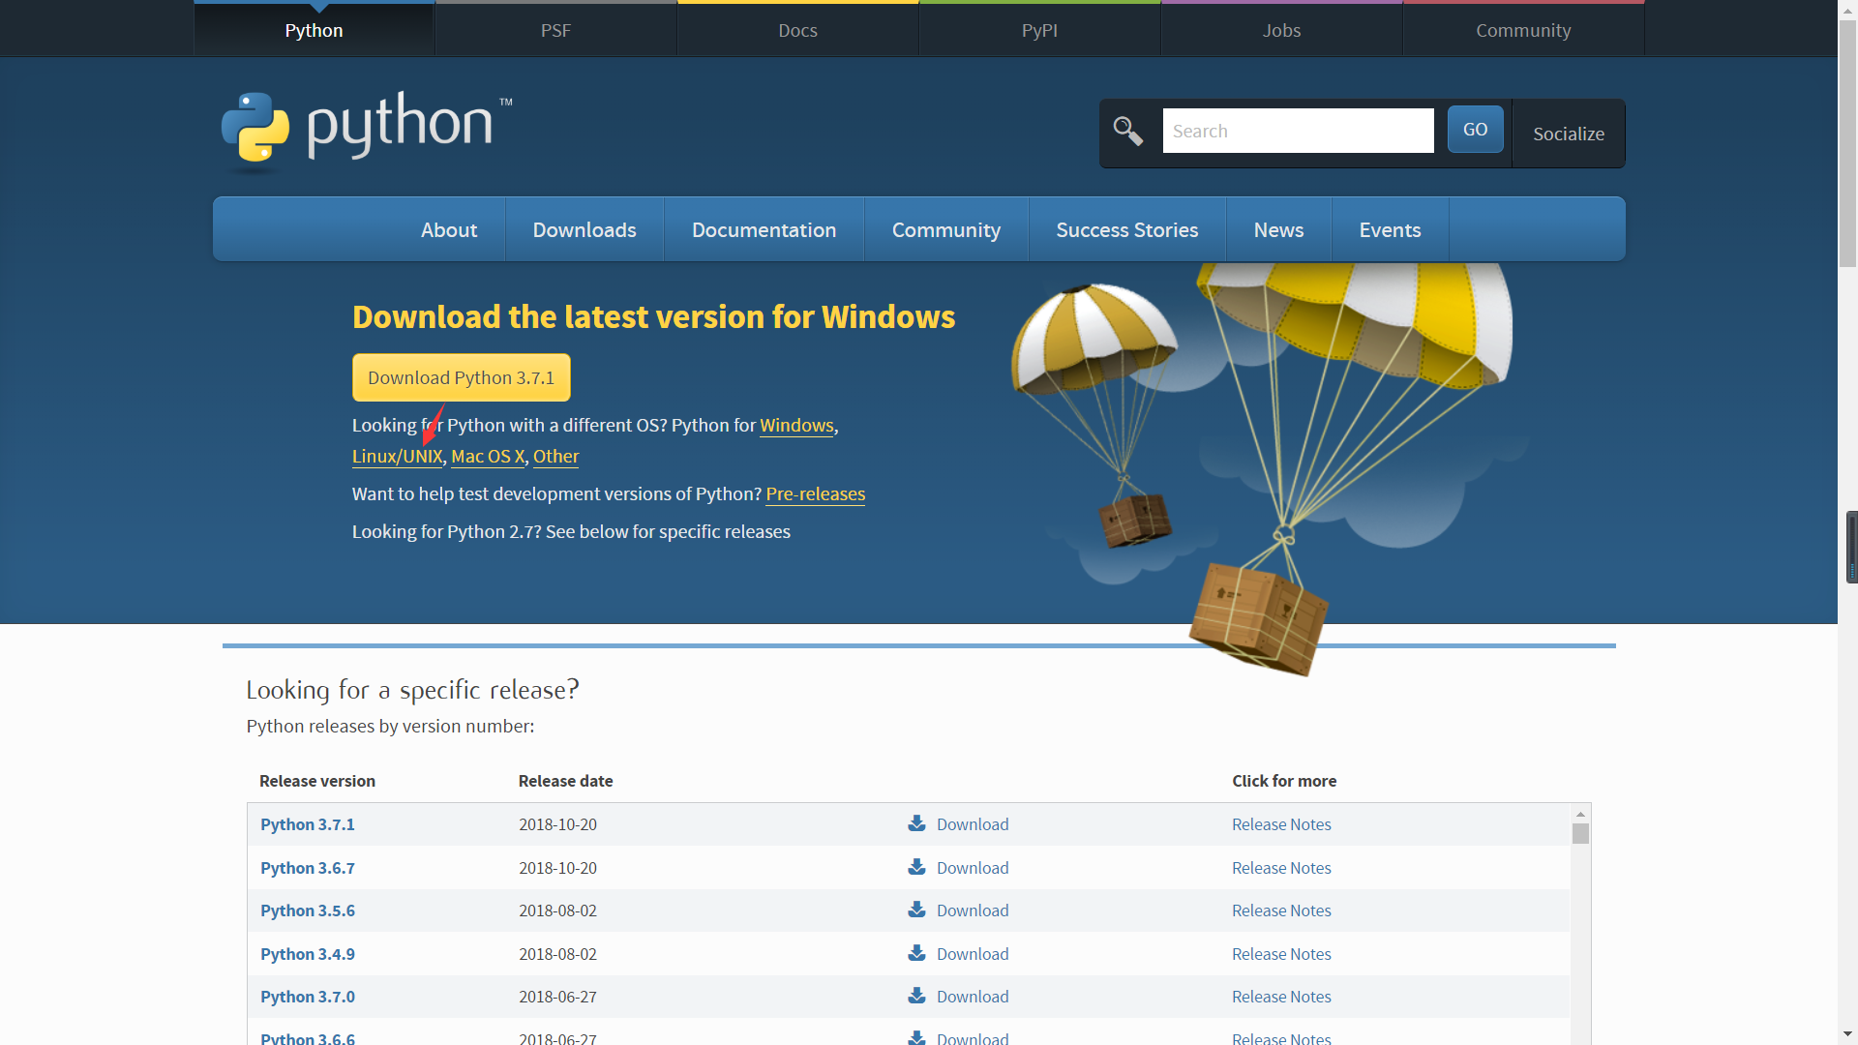The image size is (1858, 1045).
Task: Open the News menu
Action: click(x=1278, y=229)
